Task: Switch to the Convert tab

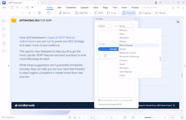Action: pyautogui.click(x=84, y=8)
